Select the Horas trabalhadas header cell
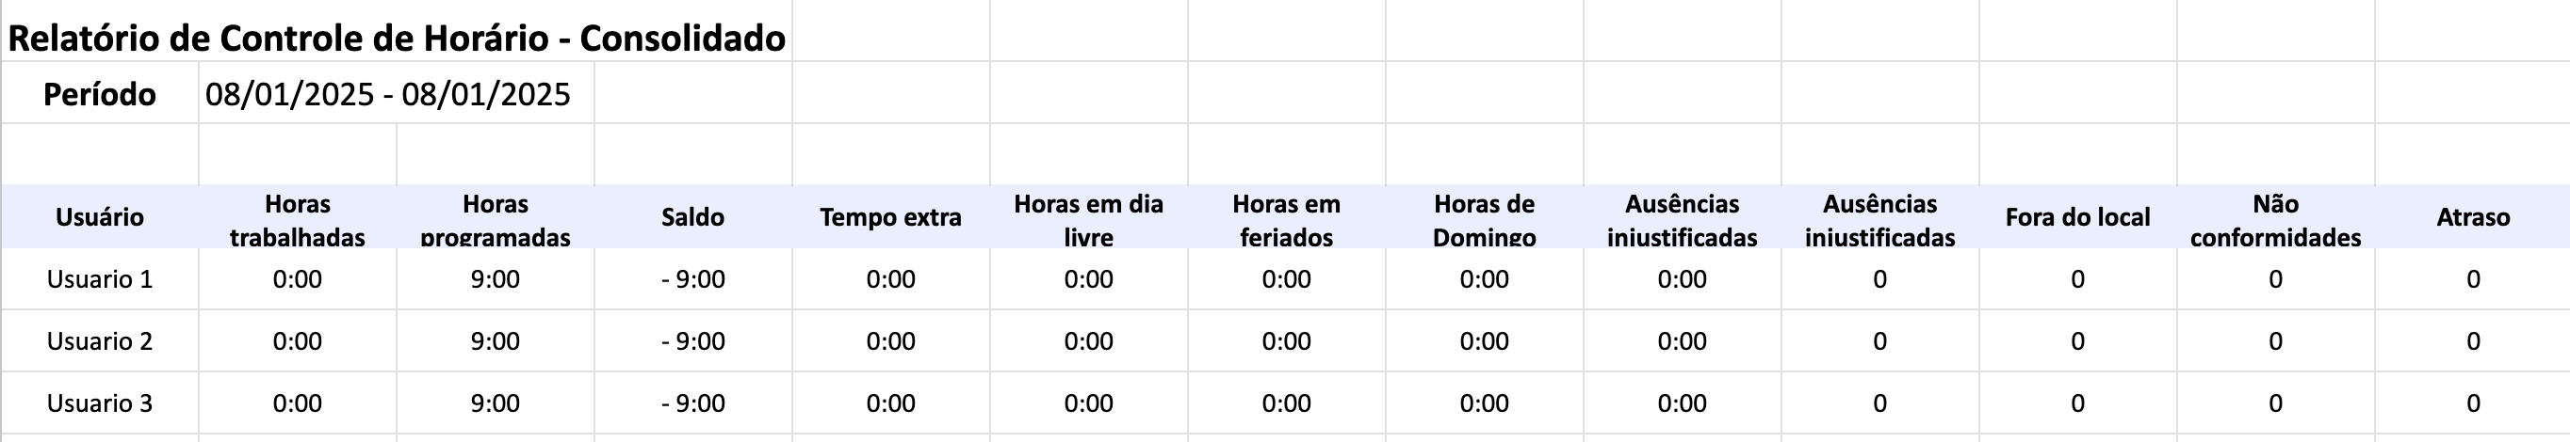The height and width of the screenshot is (442, 2570). tap(298, 216)
